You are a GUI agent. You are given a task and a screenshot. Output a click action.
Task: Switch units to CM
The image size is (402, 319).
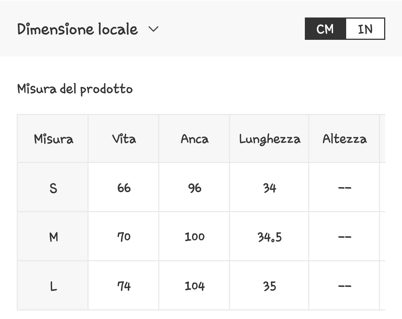tap(325, 29)
